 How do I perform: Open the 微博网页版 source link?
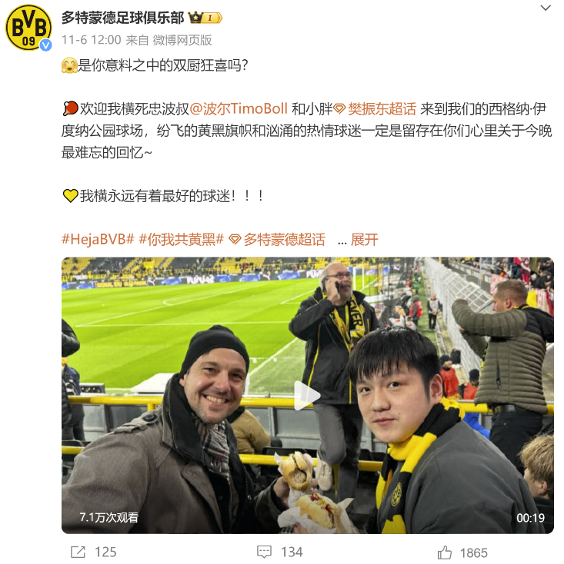(x=182, y=40)
